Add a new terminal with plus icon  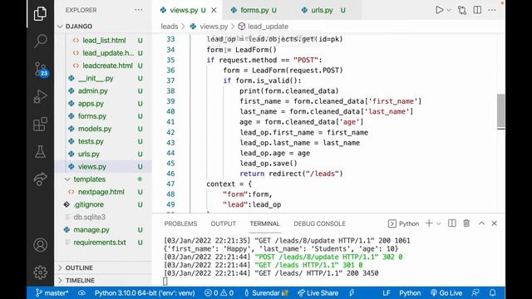click(x=429, y=223)
